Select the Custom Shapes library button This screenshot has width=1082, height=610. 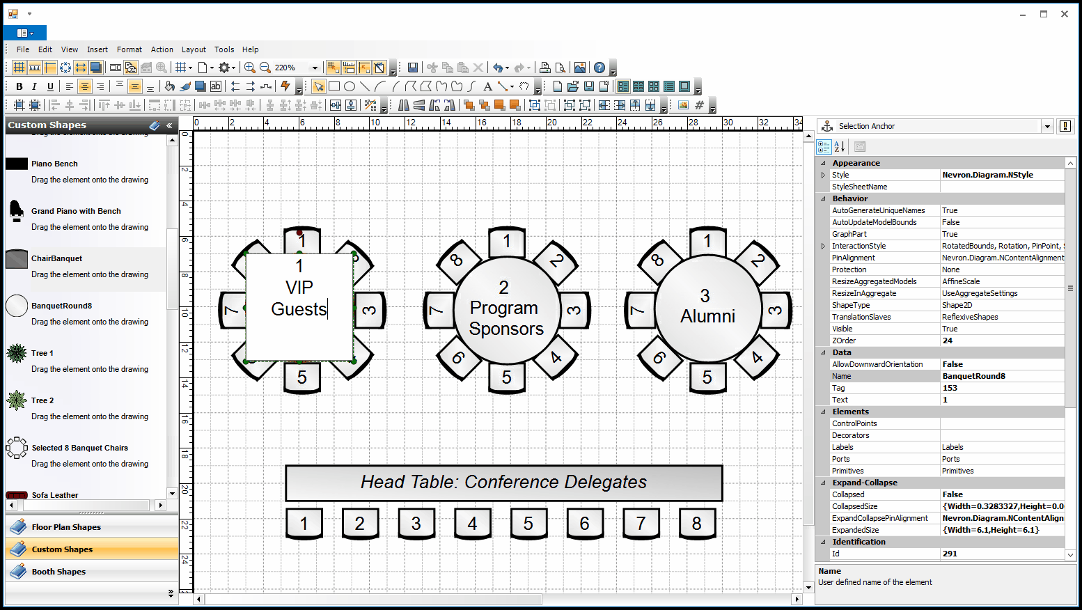pos(92,549)
